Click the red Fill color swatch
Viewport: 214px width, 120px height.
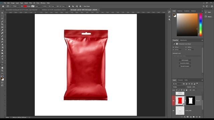point(25,6)
